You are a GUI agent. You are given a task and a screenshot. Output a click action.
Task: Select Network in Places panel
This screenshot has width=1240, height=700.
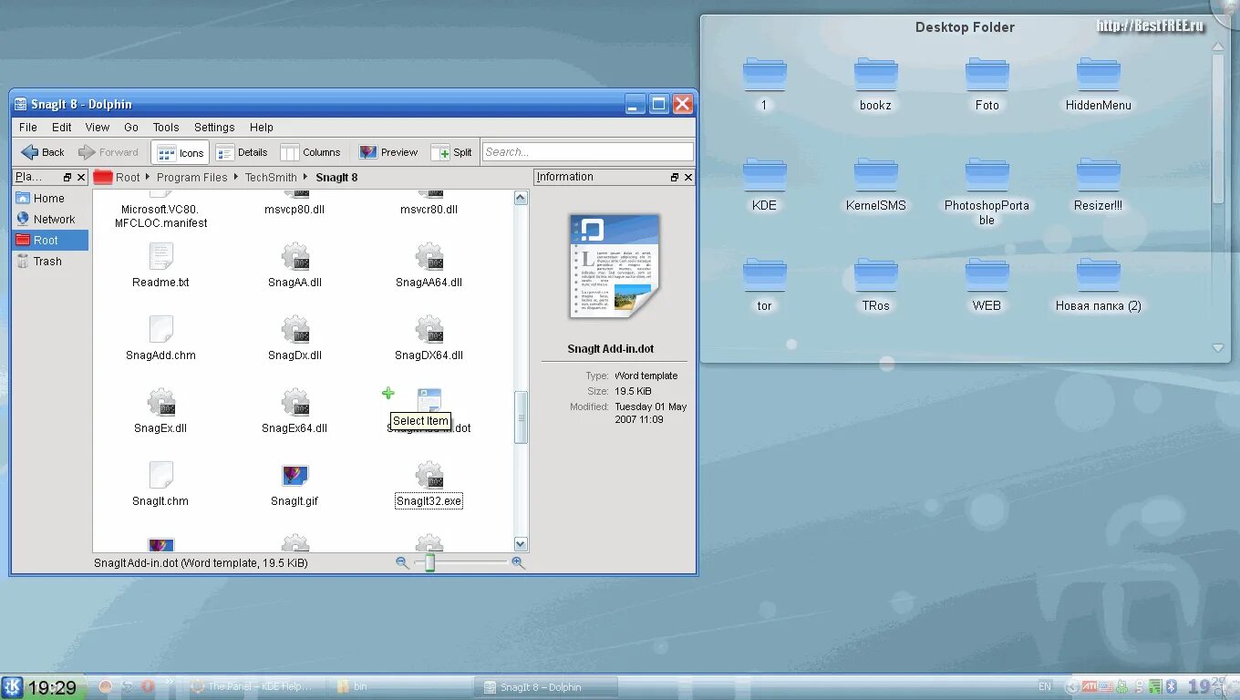point(50,220)
